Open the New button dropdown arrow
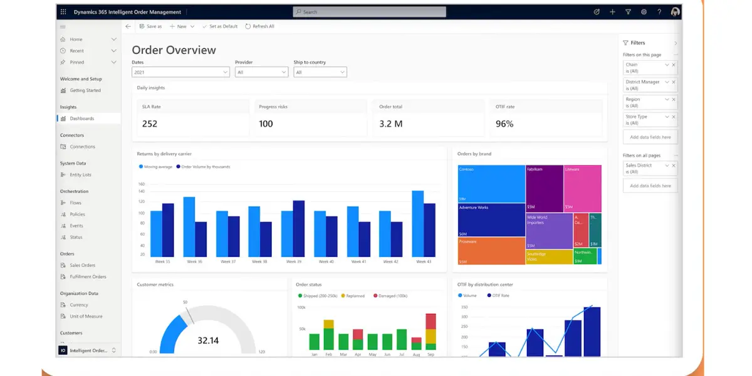 192,26
